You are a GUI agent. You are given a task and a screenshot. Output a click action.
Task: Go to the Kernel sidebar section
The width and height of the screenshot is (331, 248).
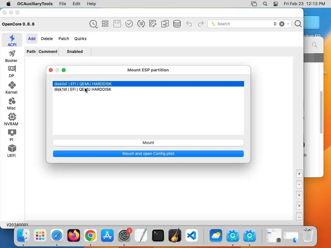pyautogui.click(x=11, y=88)
